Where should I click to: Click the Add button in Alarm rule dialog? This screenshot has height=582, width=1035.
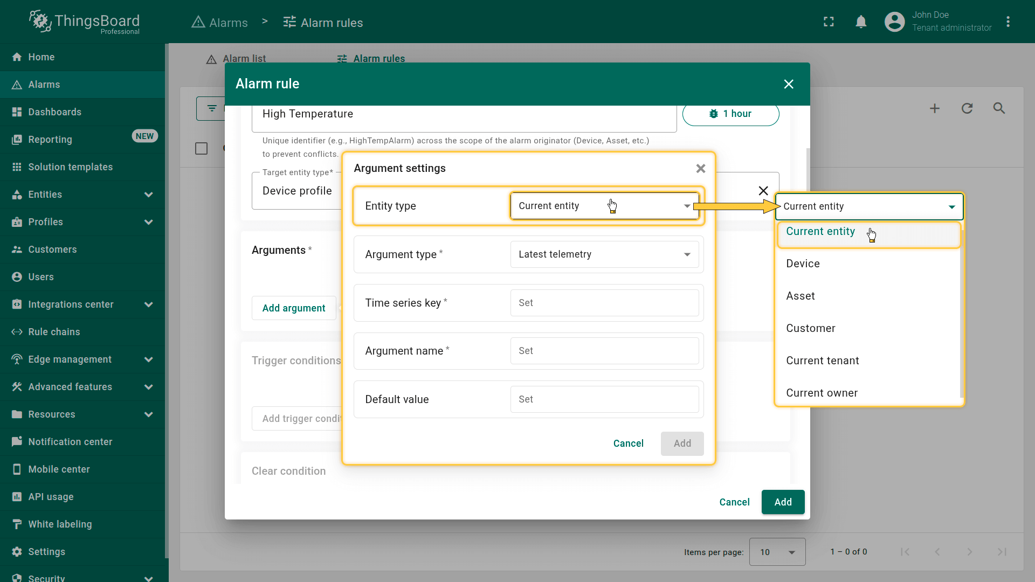pos(783,502)
